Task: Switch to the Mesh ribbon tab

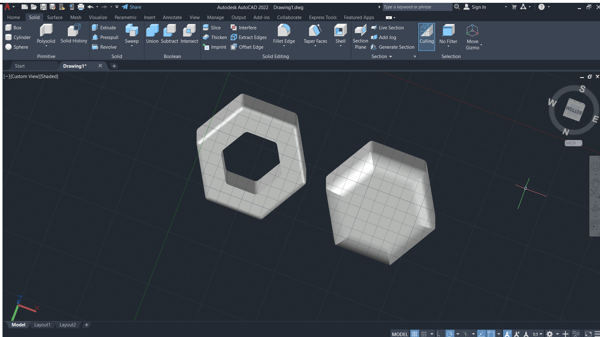Action: 76,17
